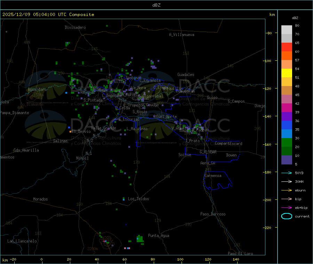Click the 'Soitue' map label
Screen dimensions: 313x264
coord(185,155)
